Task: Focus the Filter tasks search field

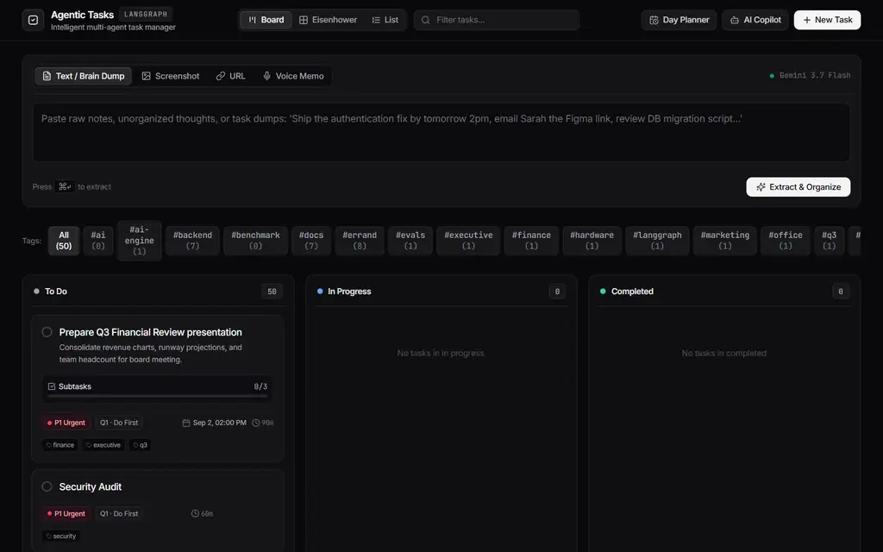Action: pyautogui.click(x=497, y=21)
